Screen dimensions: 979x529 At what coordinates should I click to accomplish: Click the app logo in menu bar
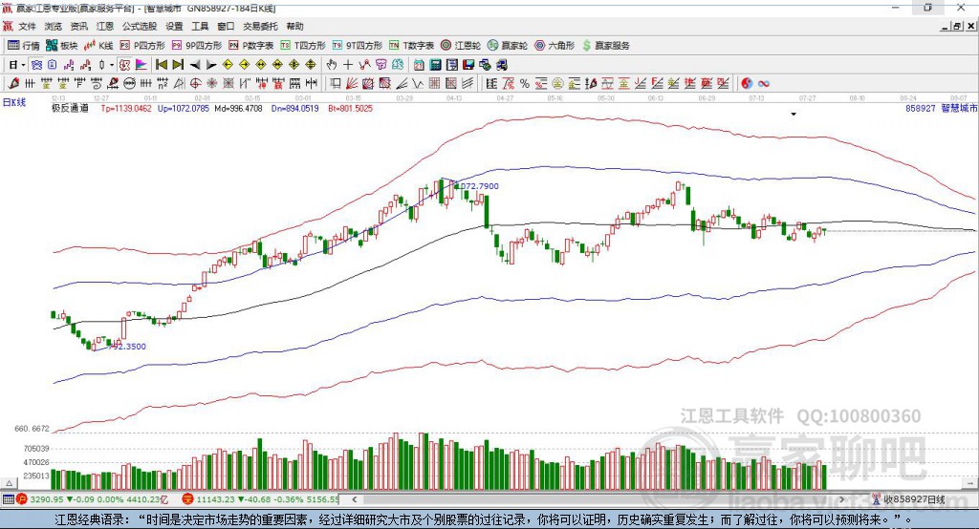tap(8, 26)
